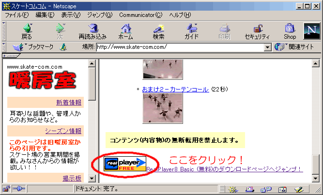Open the ブックマーク bookmarks menu

click(x=33, y=47)
